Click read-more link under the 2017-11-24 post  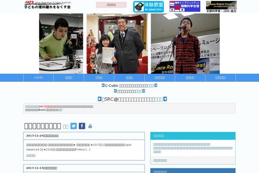pyautogui.click(x=31, y=156)
